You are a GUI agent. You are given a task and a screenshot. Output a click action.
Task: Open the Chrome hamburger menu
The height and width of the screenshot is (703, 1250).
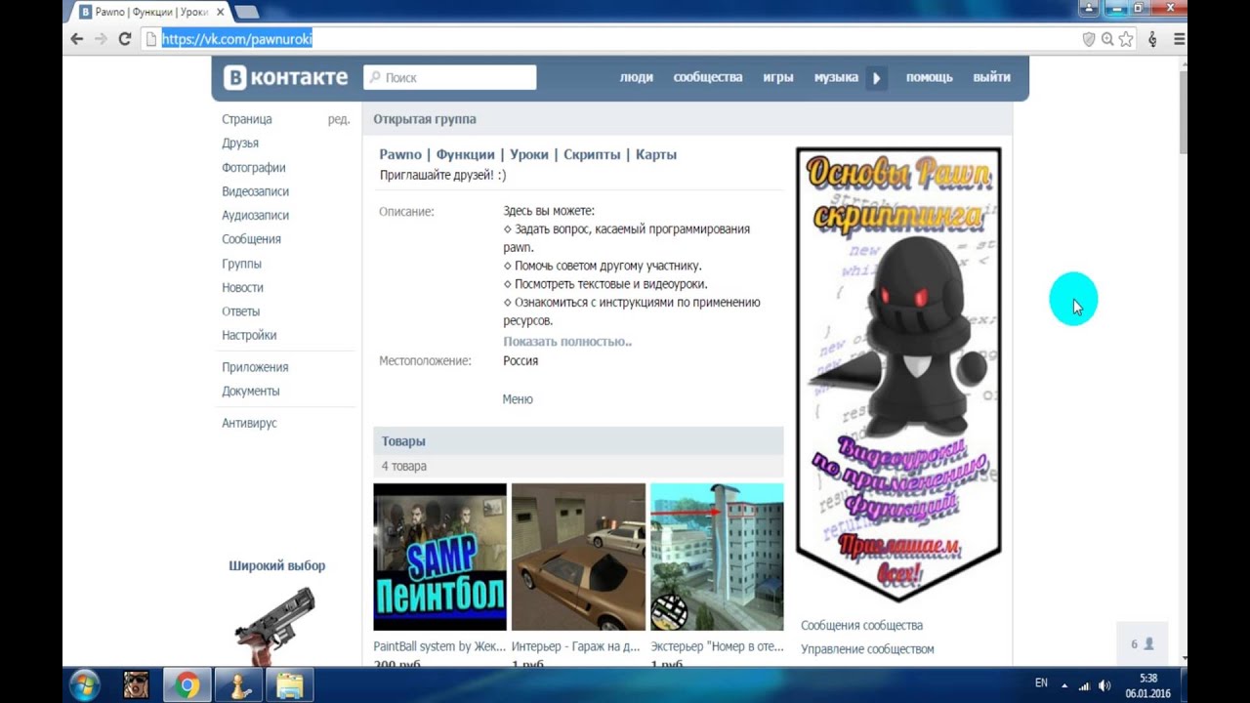(x=1179, y=39)
